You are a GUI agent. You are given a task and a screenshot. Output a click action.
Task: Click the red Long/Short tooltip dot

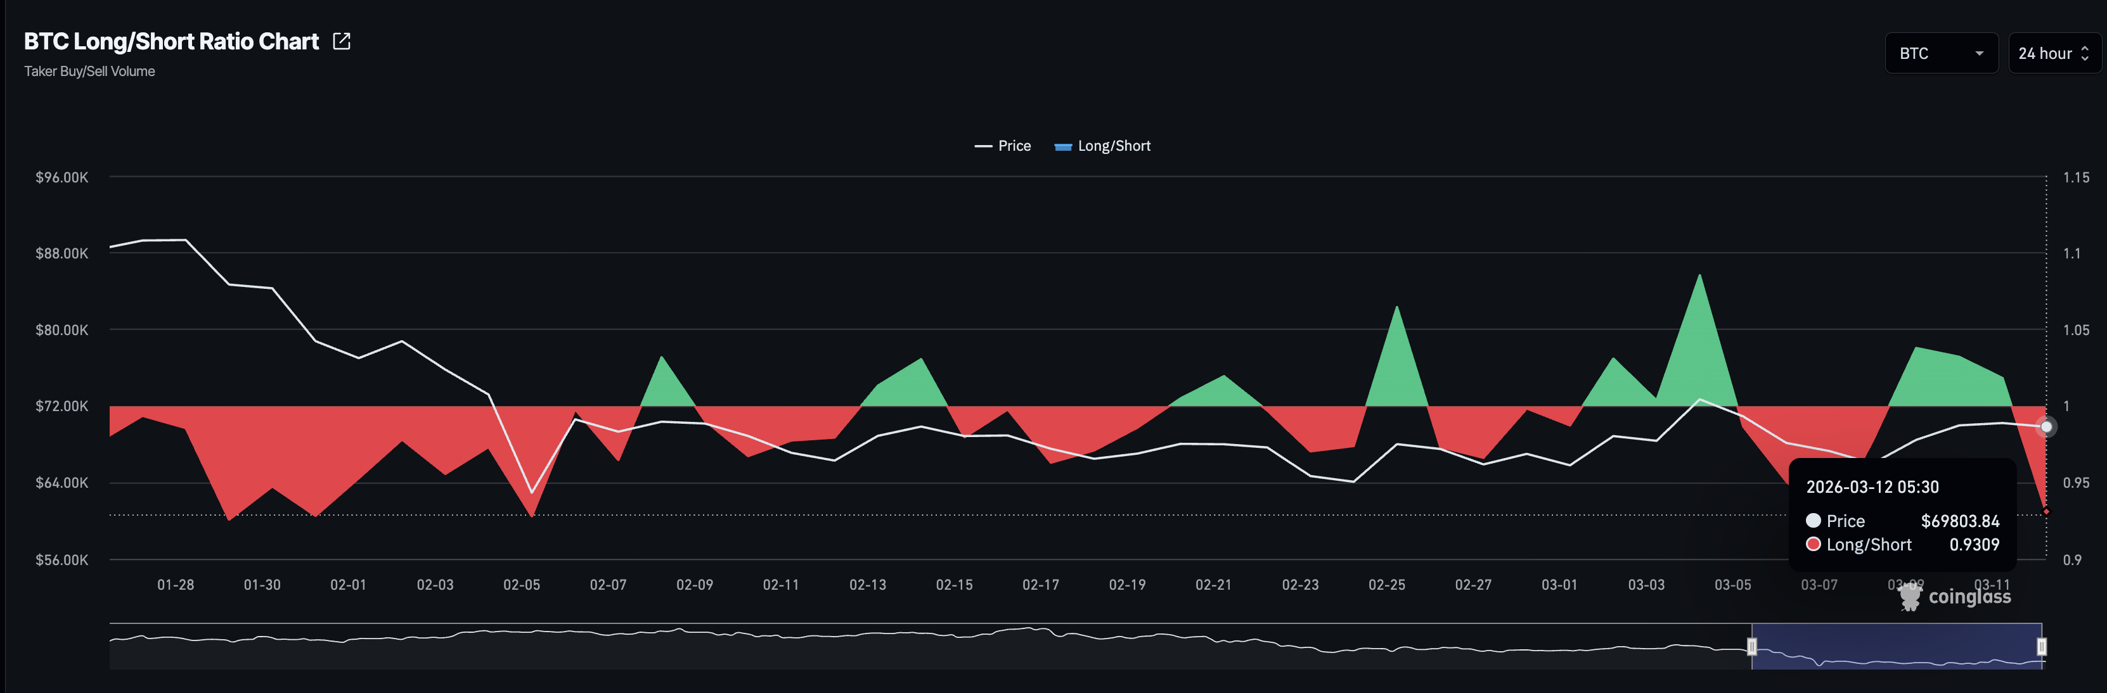pyautogui.click(x=1814, y=544)
